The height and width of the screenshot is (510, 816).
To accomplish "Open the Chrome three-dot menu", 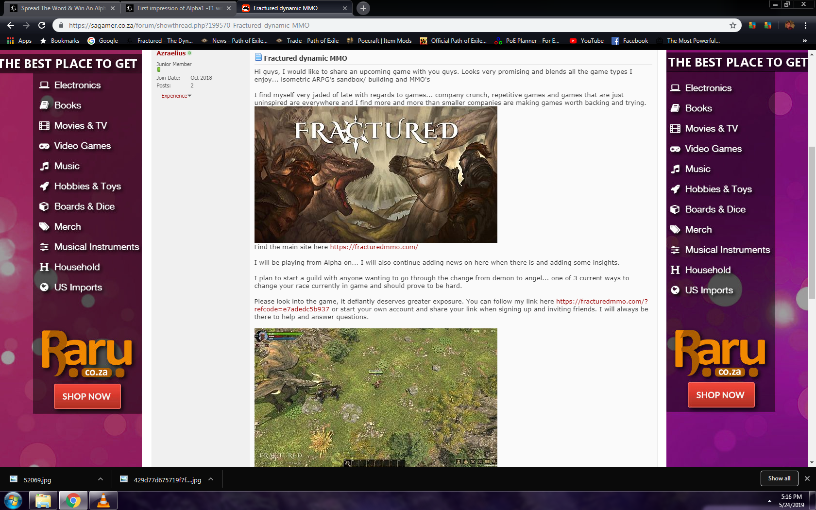I will (806, 25).
